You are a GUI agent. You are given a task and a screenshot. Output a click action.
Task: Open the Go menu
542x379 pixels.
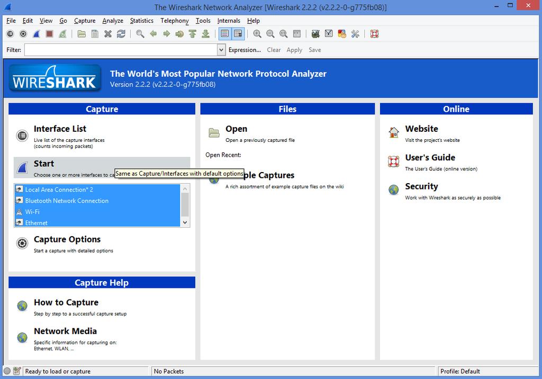click(x=64, y=21)
